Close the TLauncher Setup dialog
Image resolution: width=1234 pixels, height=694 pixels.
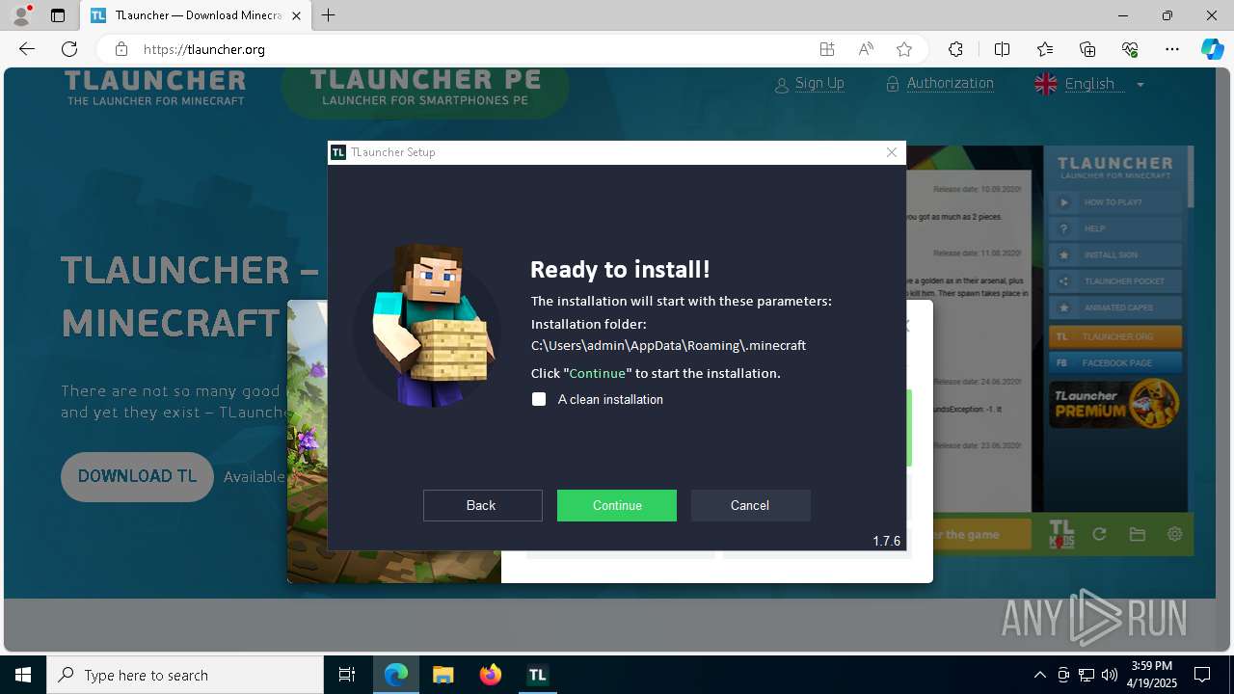[x=892, y=152]
